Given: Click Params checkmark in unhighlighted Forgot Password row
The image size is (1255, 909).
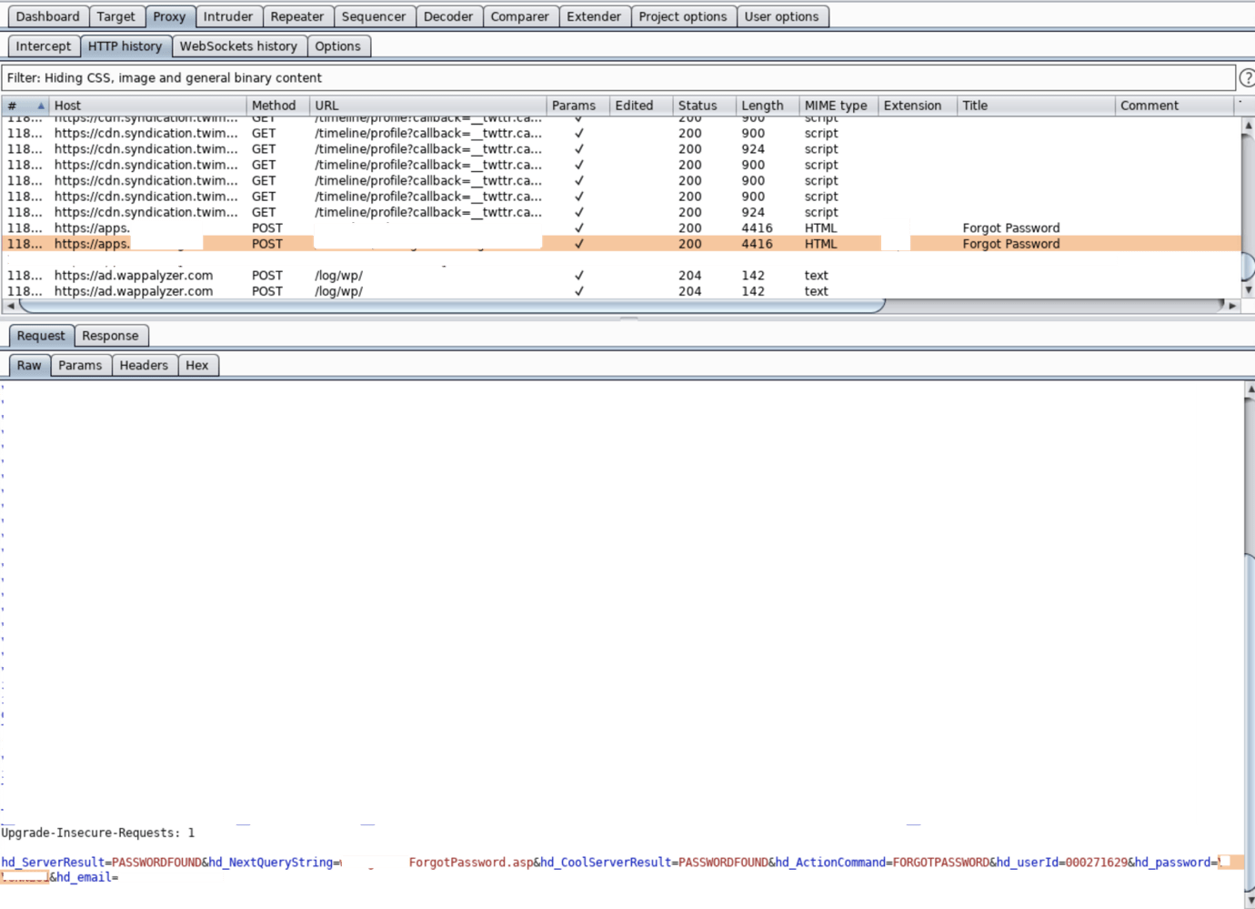Looking at the screenshot, I should pyautogui.click(x=578, y=228).
